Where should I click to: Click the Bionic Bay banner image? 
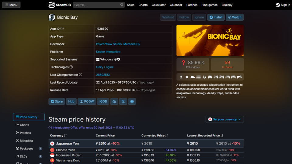210,40
